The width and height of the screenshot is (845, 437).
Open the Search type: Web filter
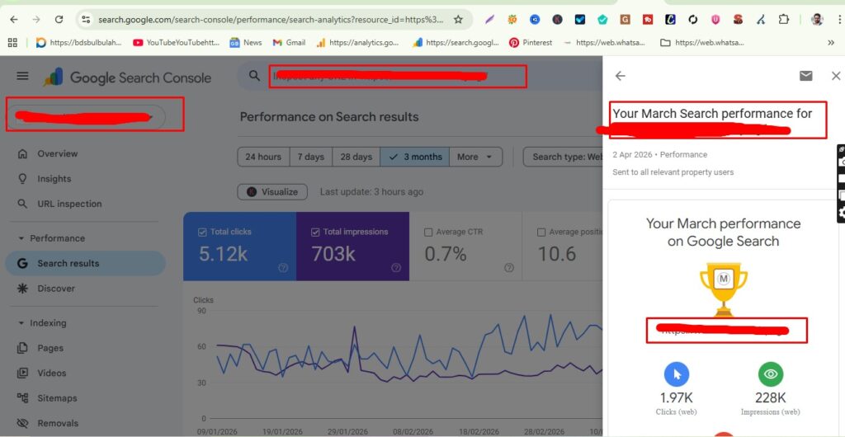click(x=563, y=157)
